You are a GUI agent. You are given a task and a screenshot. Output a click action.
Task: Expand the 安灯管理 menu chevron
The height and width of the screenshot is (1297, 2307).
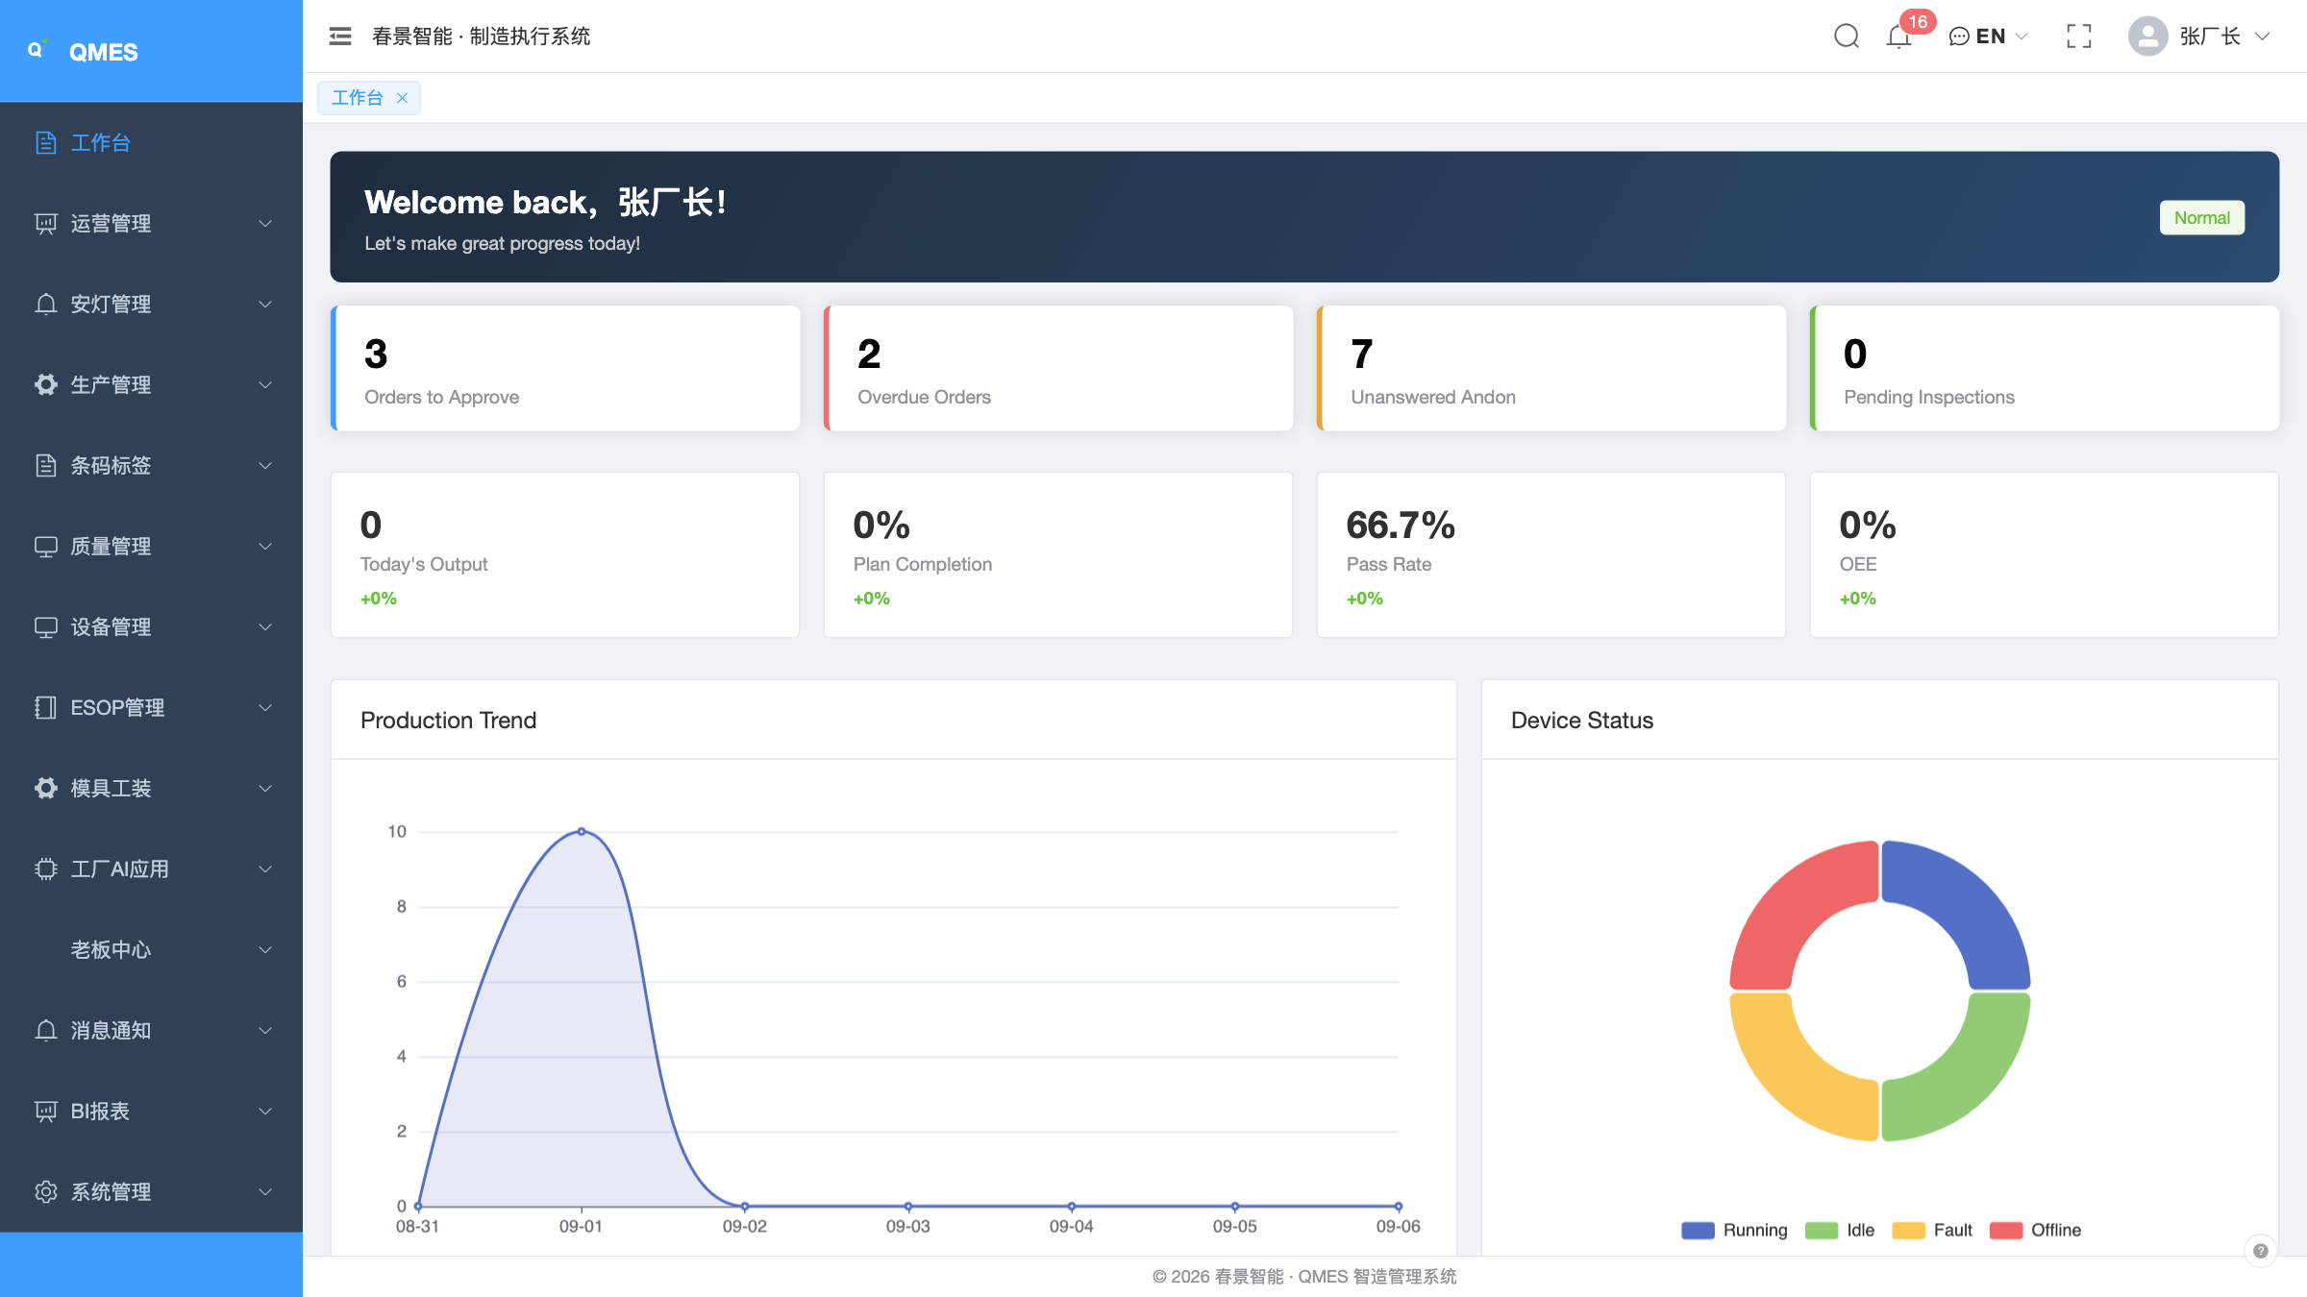click(265, 305)
